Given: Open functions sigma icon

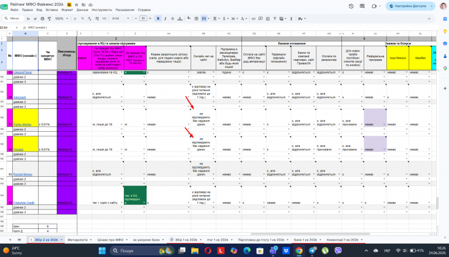Looking at the screenshot, I should pos(291,19).
